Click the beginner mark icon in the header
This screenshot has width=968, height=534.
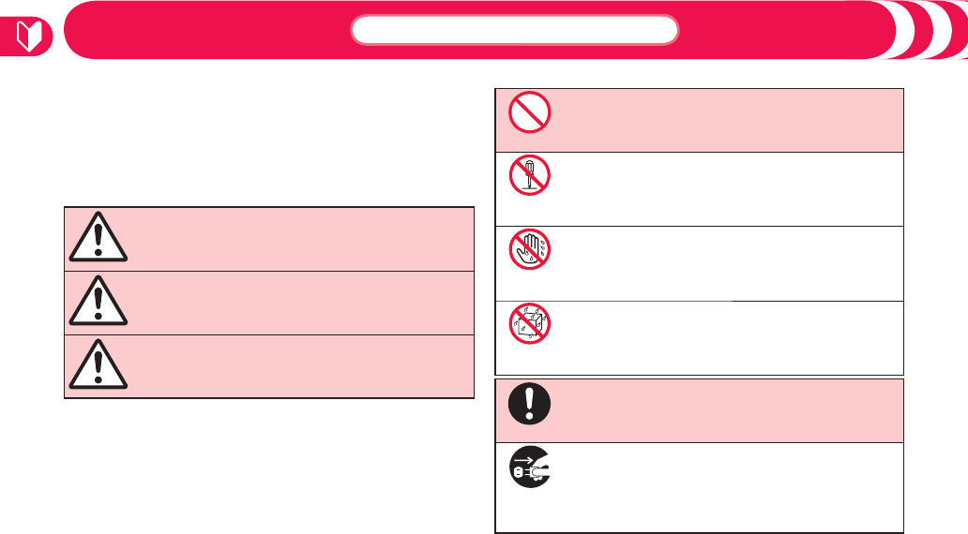[27, 37]
